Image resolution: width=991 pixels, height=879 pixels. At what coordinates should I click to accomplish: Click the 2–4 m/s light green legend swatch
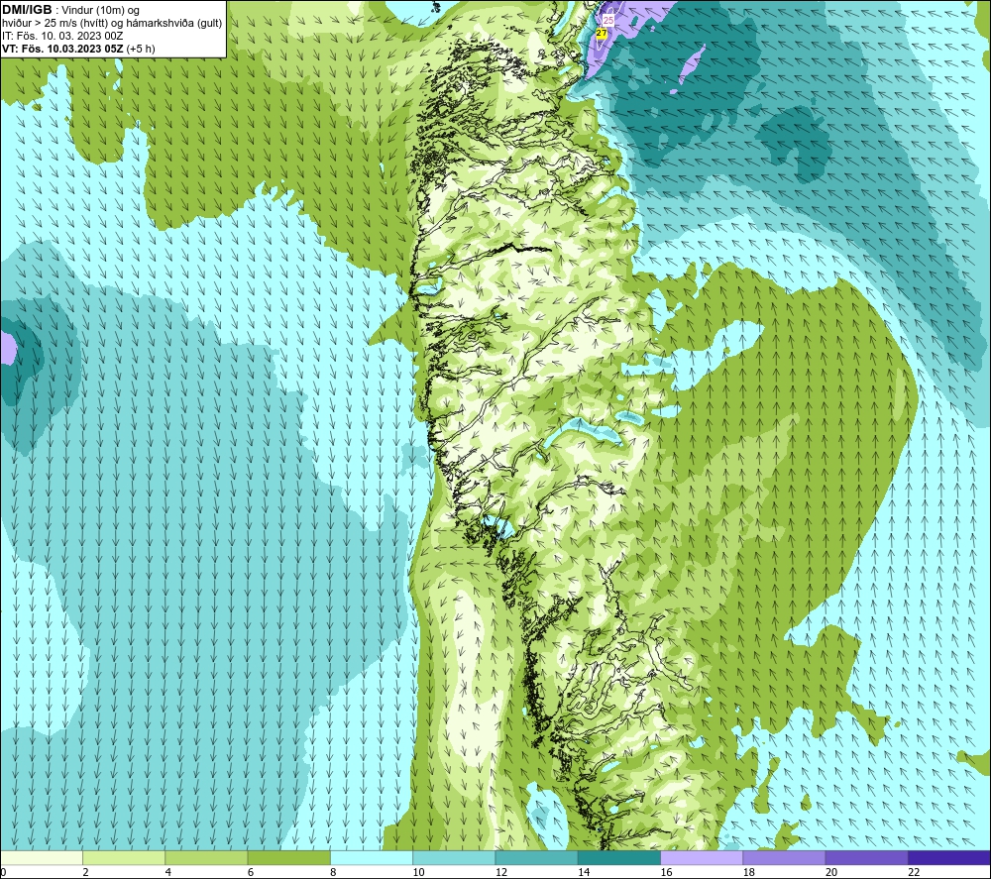click(124, 857)
